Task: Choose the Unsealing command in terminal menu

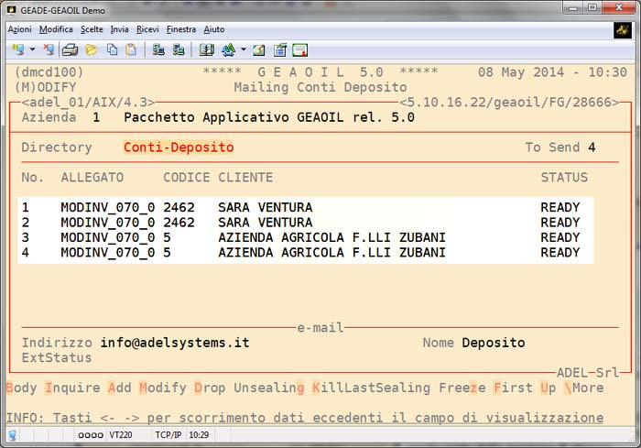Action: click(x=268, y=388)
